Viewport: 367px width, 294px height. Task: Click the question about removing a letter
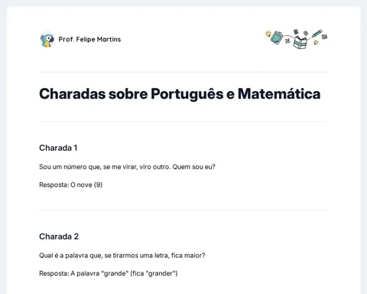pos(122,256)
